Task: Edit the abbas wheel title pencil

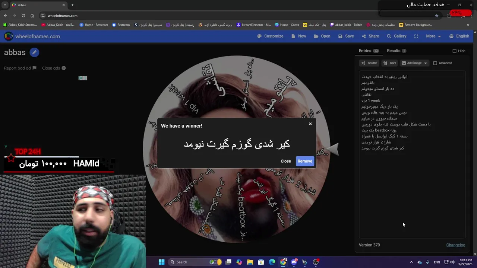Action: point(34,52)
